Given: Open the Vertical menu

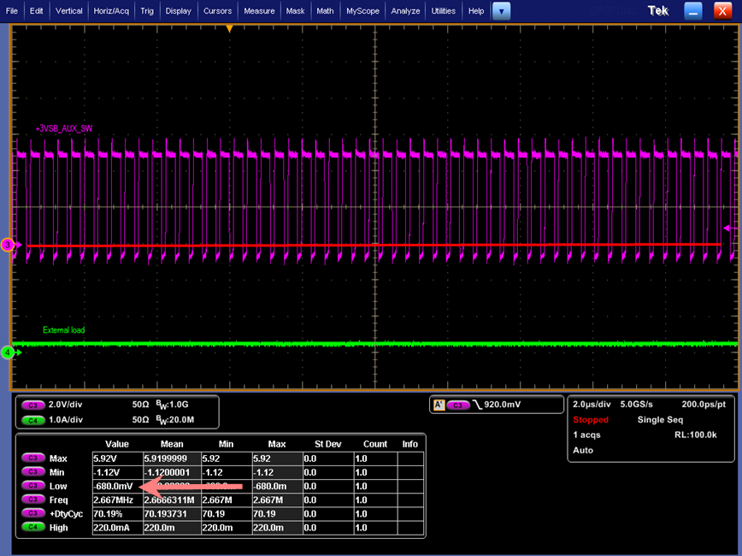Looking at the screenshot, I should (69, 11).
